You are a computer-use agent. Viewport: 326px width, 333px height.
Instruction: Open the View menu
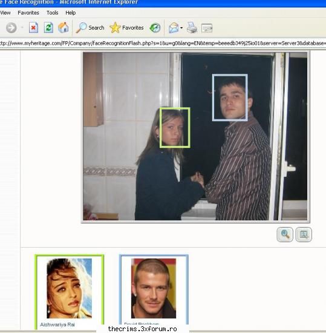click(x=5, y=13)
